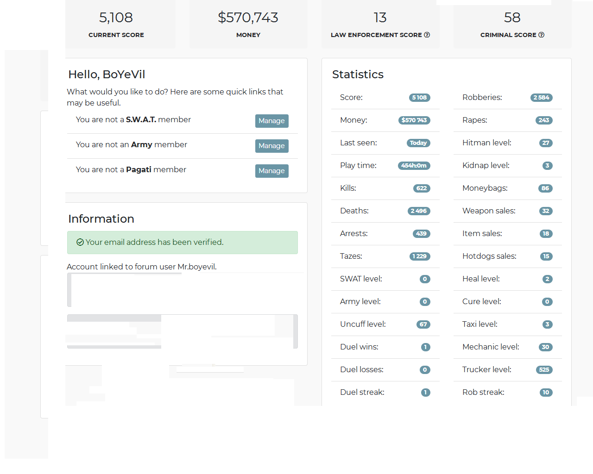
Task: Click the Uncuff level value 67
Action: (x=423, y=324)
